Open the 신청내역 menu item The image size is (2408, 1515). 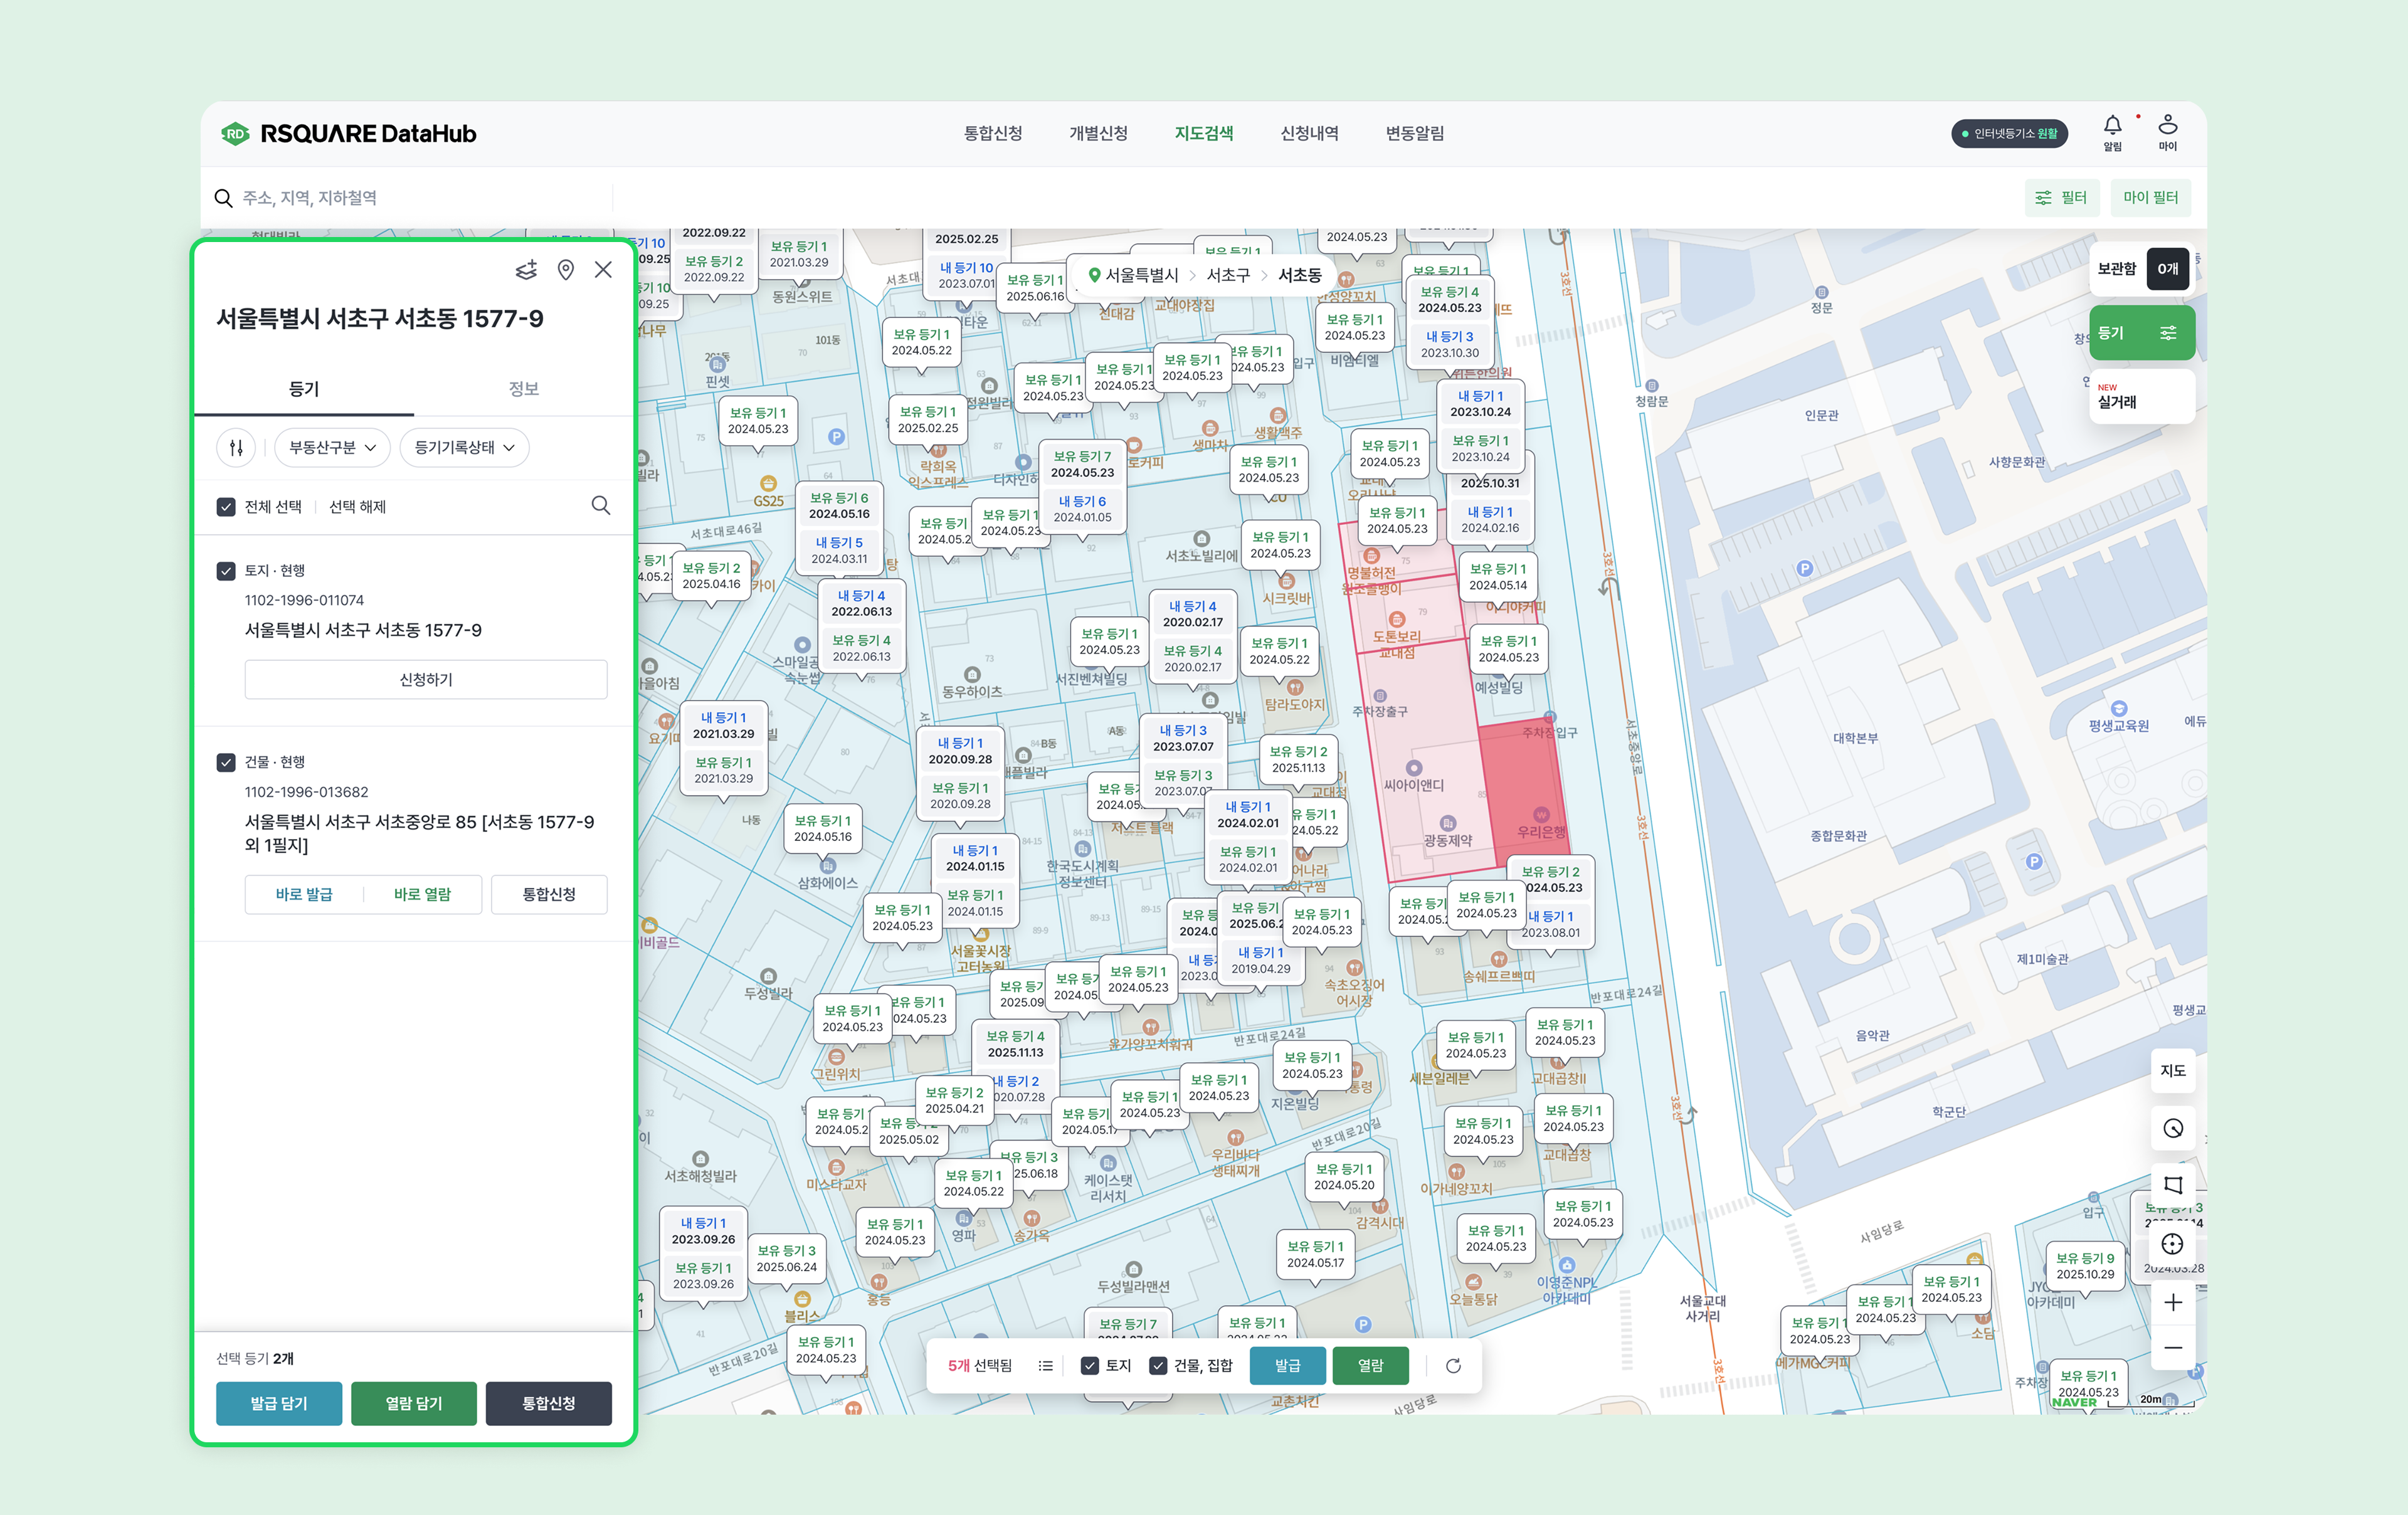coord(1308,133)
